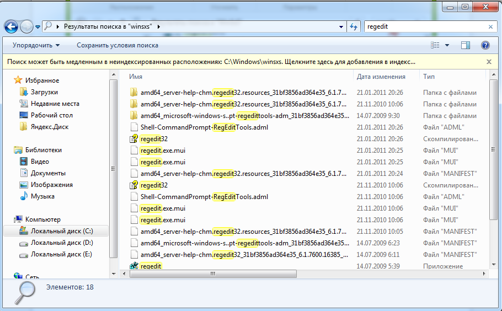
Task: Open the recent pages dropdown arrow
Action: [x=38, y=26]
